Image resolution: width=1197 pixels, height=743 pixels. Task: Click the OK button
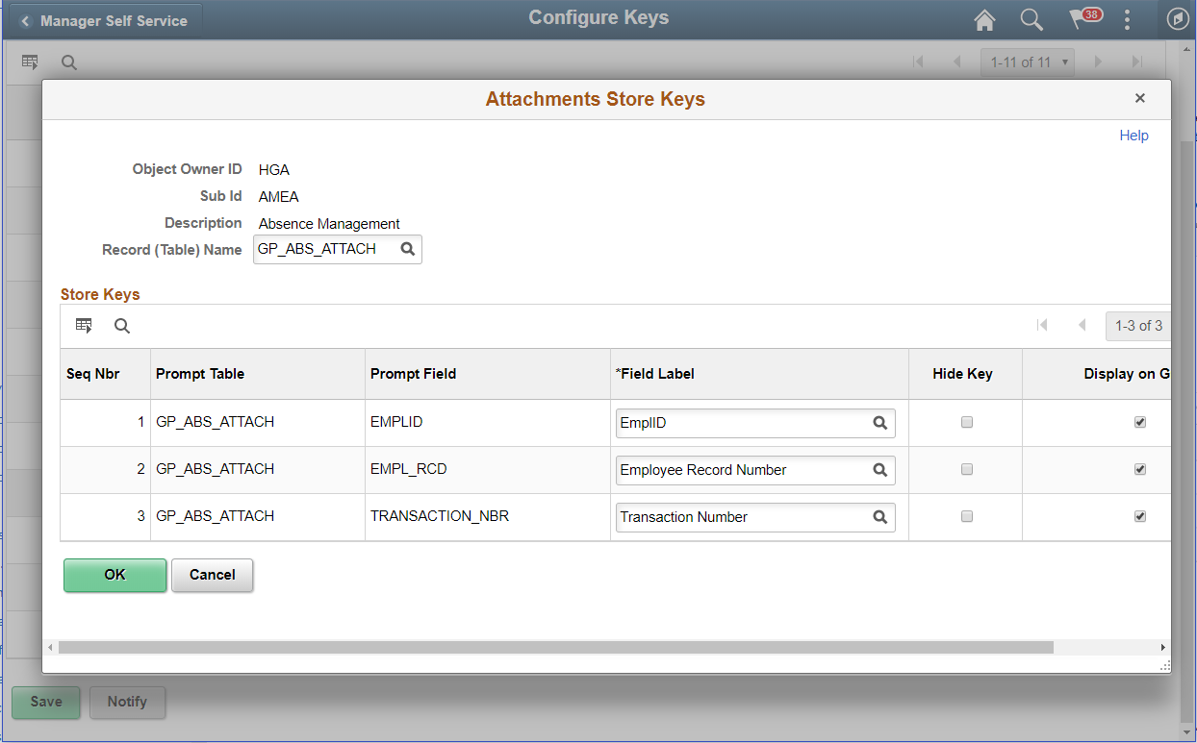point(115,575)
